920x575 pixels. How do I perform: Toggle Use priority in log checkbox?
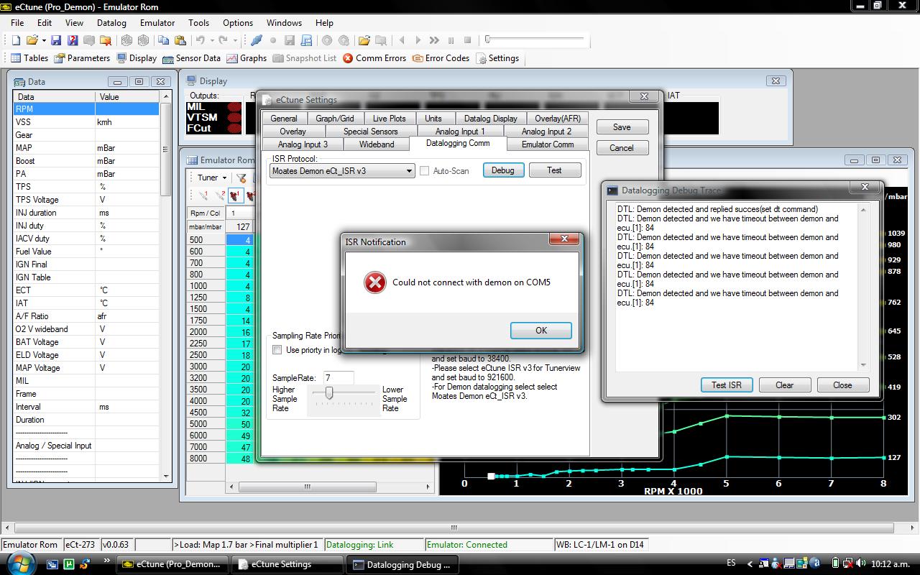tap(277, 350)
